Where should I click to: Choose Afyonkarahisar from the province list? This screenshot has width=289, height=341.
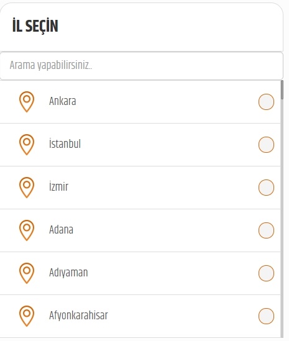(78, 316)
